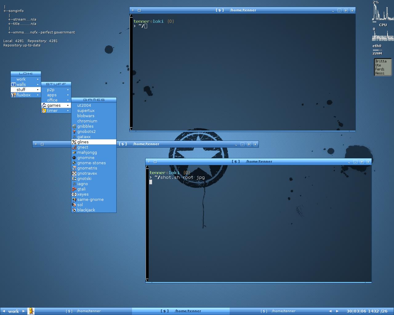Launch ut2004 from the Games menu

tap(94, 105)
